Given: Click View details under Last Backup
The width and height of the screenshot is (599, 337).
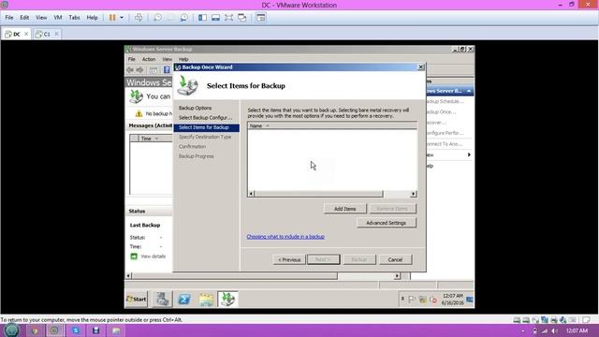Looking at the screenshot, I should [x=153, y=256].
